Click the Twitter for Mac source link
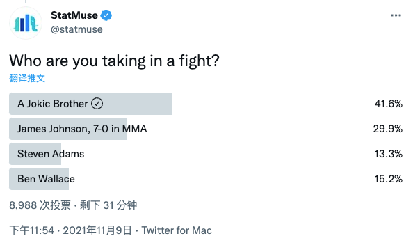The width and height of the screenshot is (413, 252). pyautogui.click(x=177, y=230)
